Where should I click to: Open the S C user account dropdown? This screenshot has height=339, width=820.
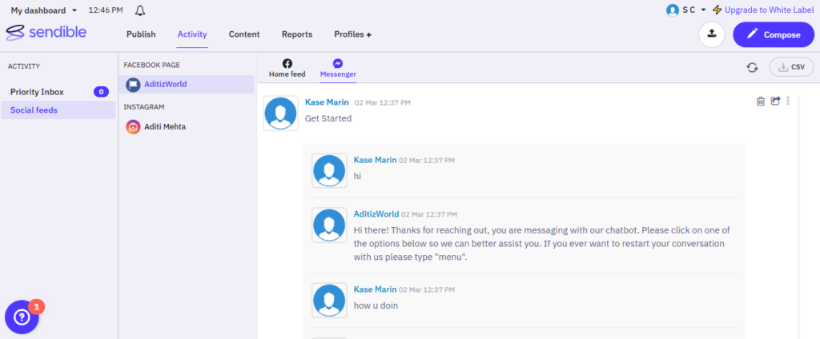click(x=686, y=10)
